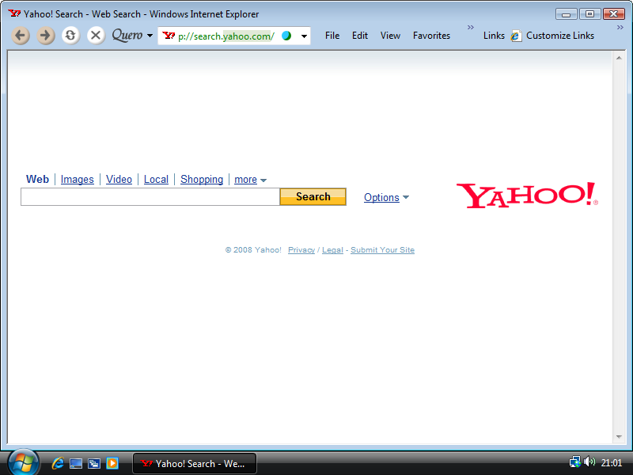633x475 pixels.
Task: Open the Privacy link in footer
Action: click(x=301, y=250)
